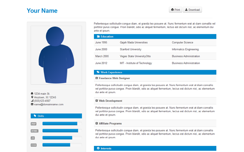Click the download arrow icon on Download button

186,10
